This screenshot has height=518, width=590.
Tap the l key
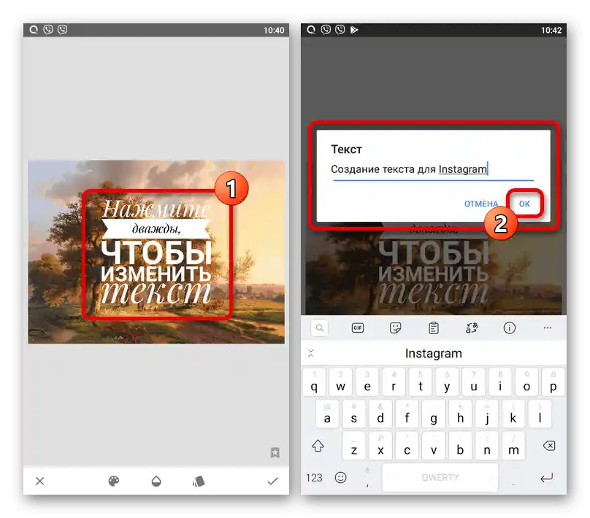point(540,414)
